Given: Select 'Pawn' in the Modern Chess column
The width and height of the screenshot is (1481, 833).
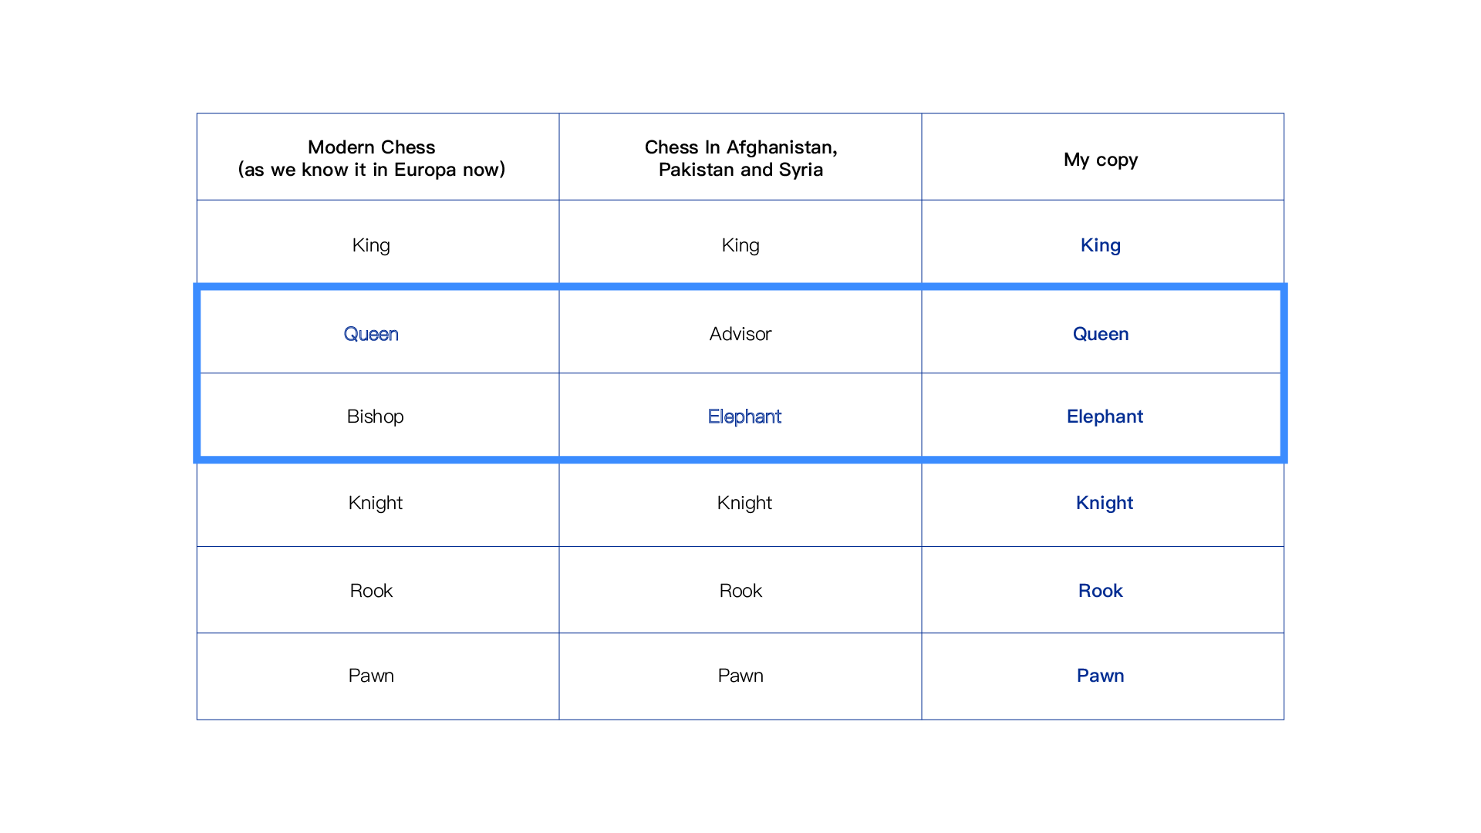Looking at the screenshot, I should pyautogui.click(x=371, y=676).
